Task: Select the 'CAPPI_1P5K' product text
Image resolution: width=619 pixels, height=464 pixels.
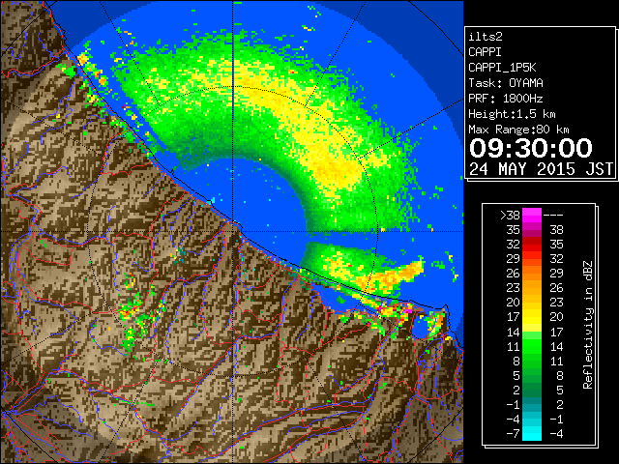Action: click(502, 68)
